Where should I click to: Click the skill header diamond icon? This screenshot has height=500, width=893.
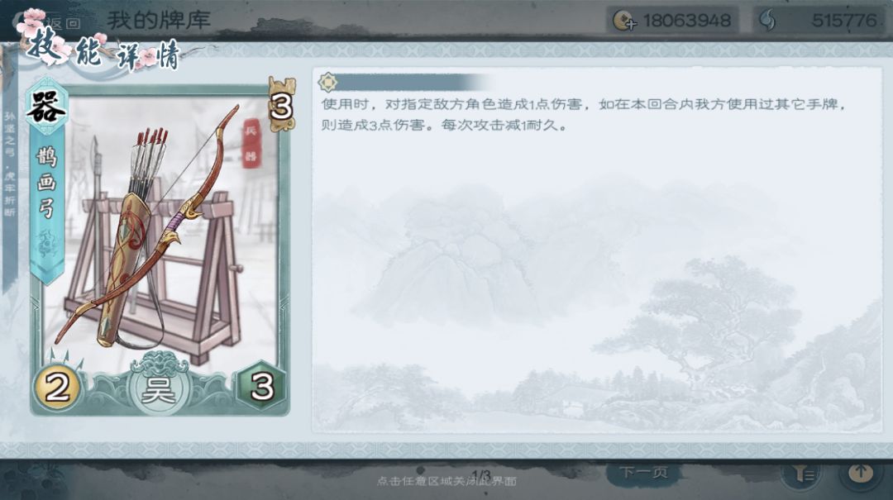point(327,83)
